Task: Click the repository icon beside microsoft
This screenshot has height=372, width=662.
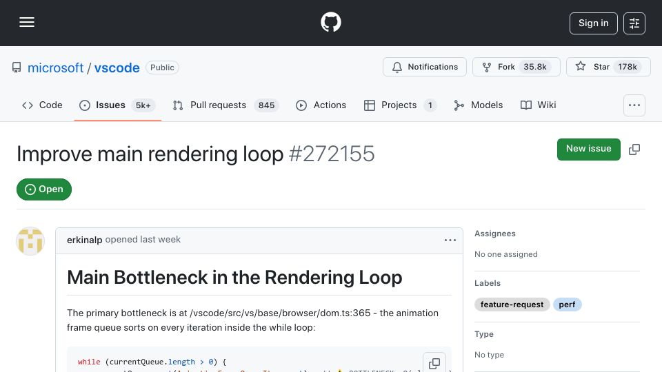Action: [x=17, y=68]
